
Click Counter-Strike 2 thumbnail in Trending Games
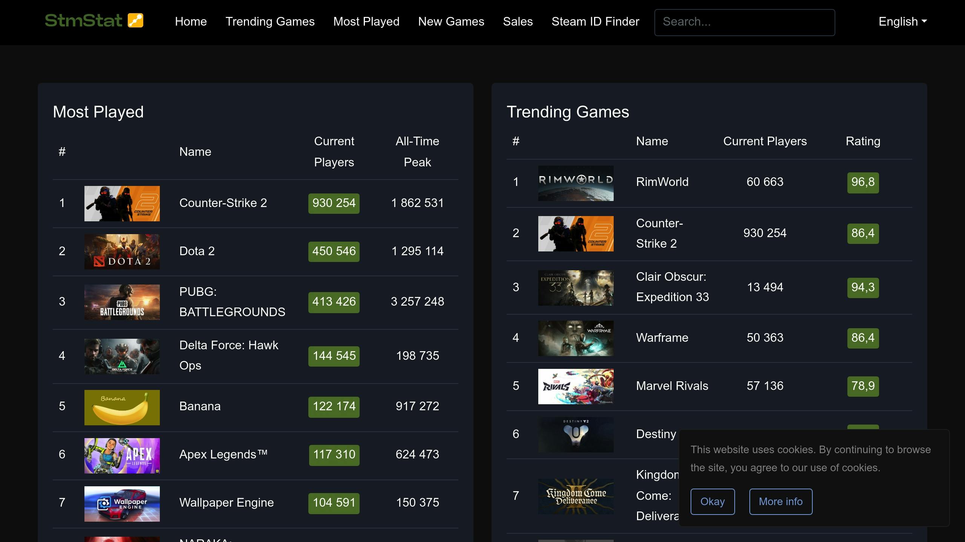pos(576,234)
